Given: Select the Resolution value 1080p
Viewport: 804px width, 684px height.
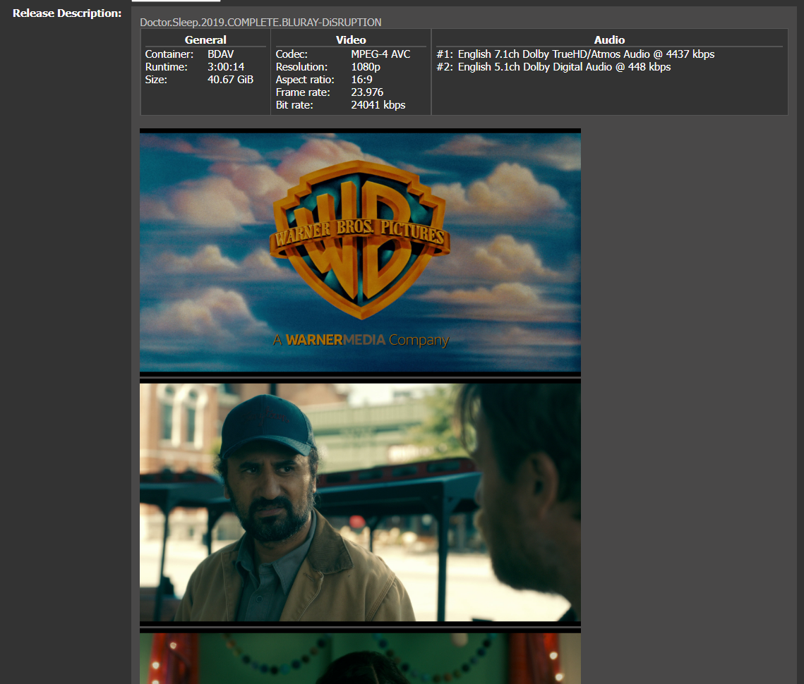Looking at the screenshot, I should [x=366, y=66].
